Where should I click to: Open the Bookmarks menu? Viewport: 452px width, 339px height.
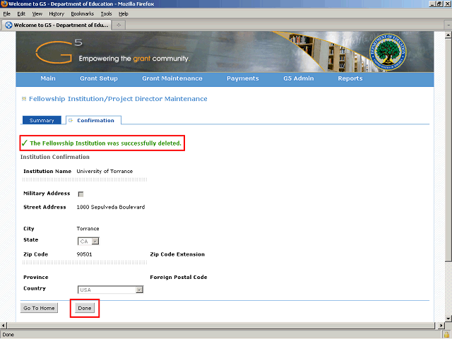(83, 14)
